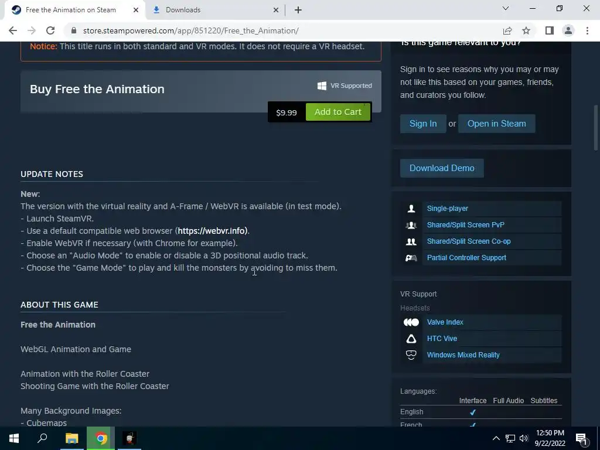The height and width of the screenshot is (450, 600).
Task: Switch to the Downloads tab
Action: [x=214, y=10]
